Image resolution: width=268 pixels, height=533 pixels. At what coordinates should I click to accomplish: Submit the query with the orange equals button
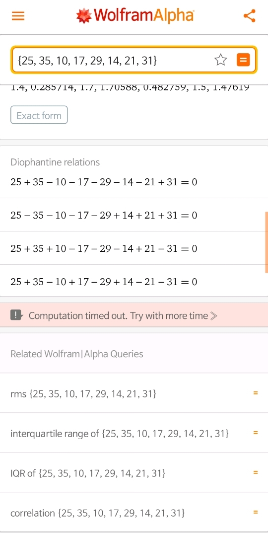(x=243, y=60)
